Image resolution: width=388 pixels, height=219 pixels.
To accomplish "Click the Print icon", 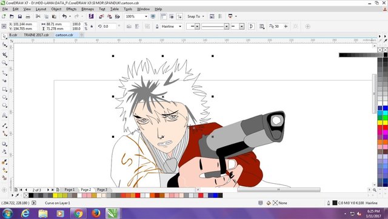I will [28, 16].
